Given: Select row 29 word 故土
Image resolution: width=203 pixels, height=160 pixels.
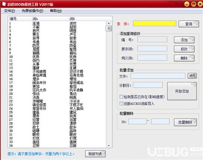Looking at the screenshot, I should pos(36,127).
